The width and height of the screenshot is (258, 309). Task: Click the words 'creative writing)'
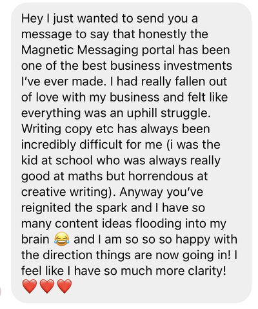click(x=67, y=193)
